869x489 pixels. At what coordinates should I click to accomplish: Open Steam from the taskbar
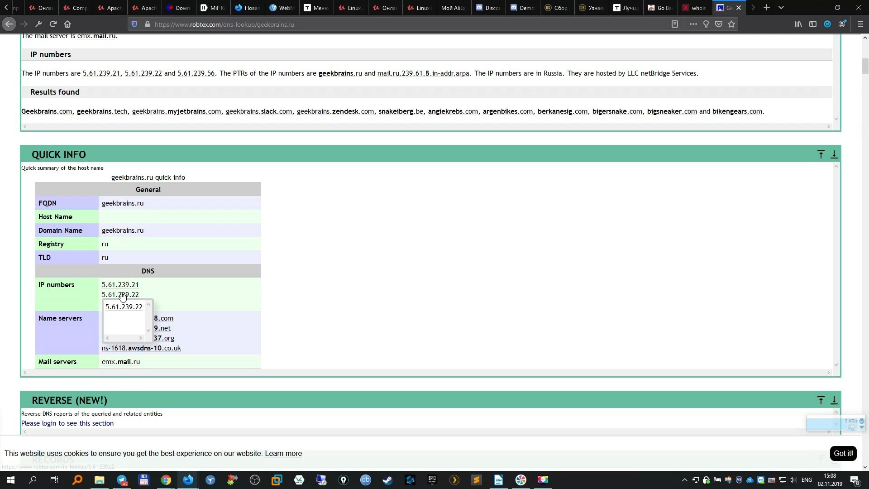387,480
